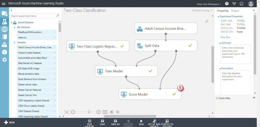
Task: Select the Experiments flask sidebar icon
Action: [x=5, y=22]
